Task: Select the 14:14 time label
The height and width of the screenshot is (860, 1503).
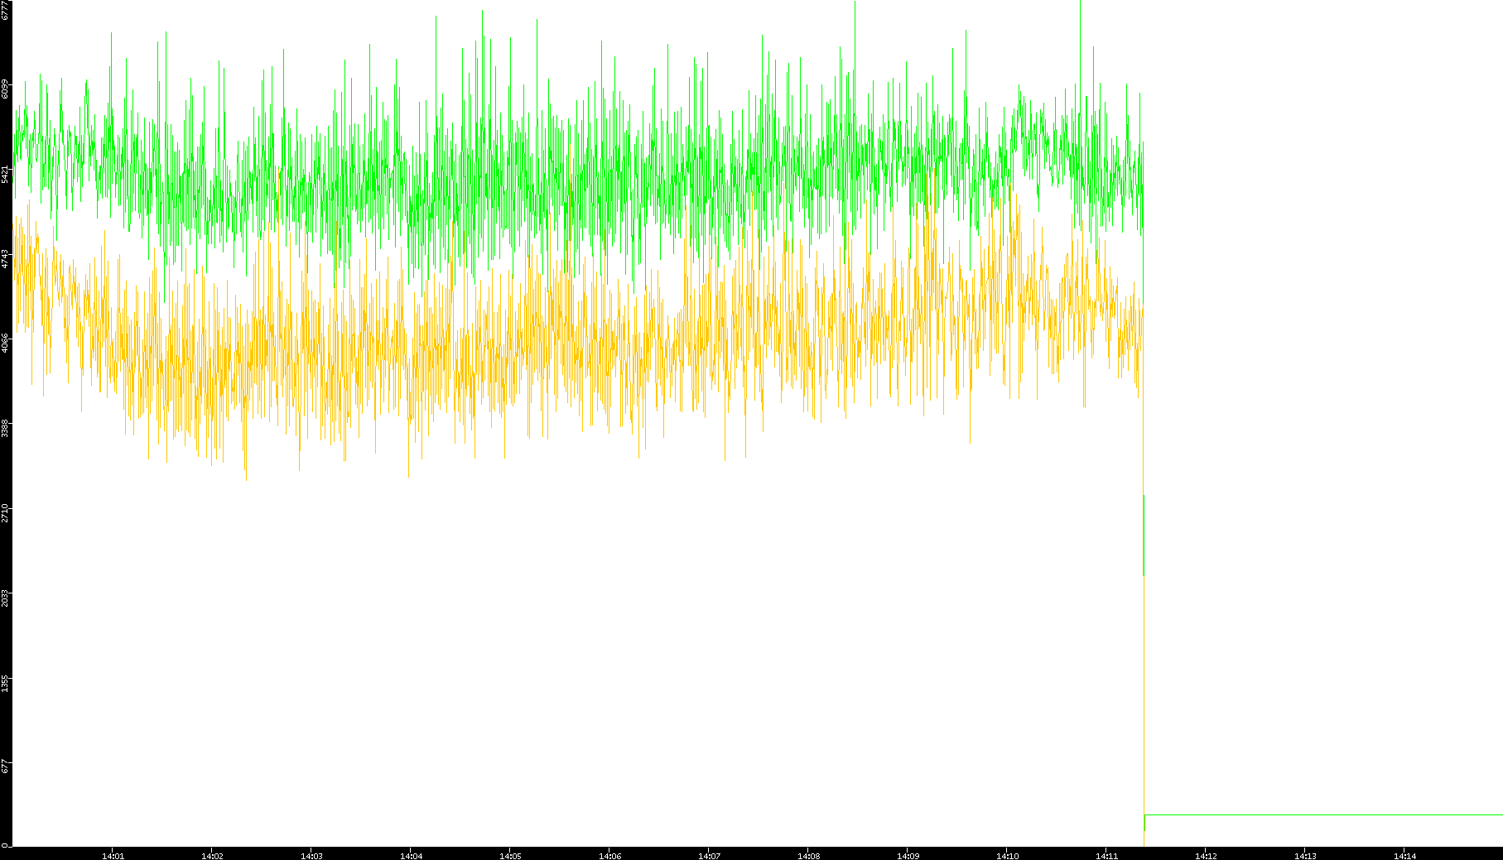Action: tap(1404, 855)
